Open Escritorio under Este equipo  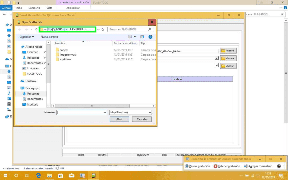pyautogui.click(x=33, y=105)
